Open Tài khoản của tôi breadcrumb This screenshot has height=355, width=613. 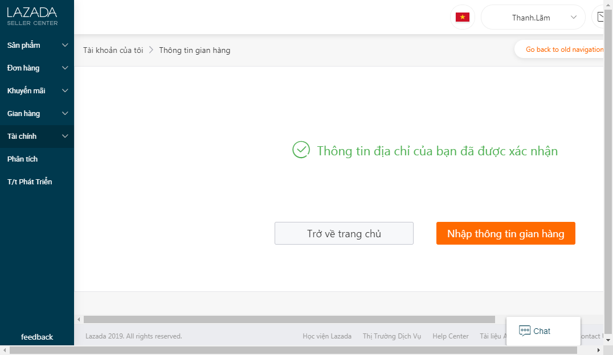[x=113, y=50]
